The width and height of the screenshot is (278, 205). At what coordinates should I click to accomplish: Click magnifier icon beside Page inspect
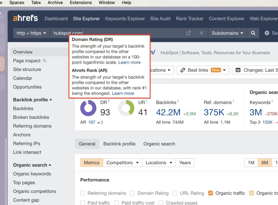pyautogui.click(x=45, y=61)
